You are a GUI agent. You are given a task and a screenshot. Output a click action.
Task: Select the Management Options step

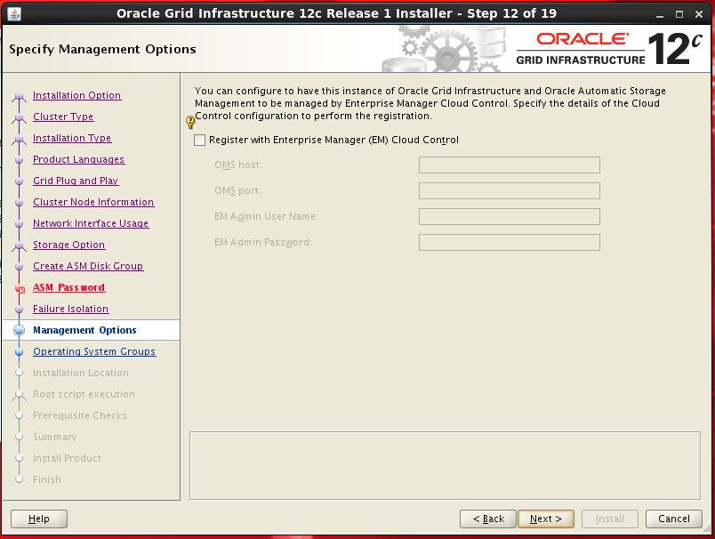pos(84,330)
